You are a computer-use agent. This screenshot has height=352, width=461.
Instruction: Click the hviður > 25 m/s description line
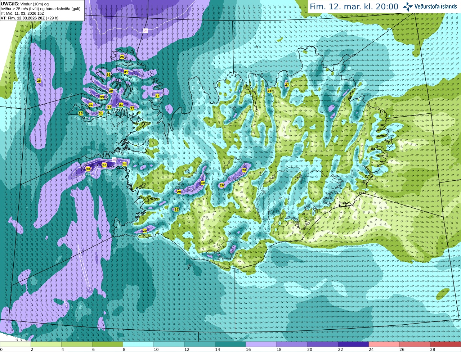pyautogui.click(x=40, y=9)
